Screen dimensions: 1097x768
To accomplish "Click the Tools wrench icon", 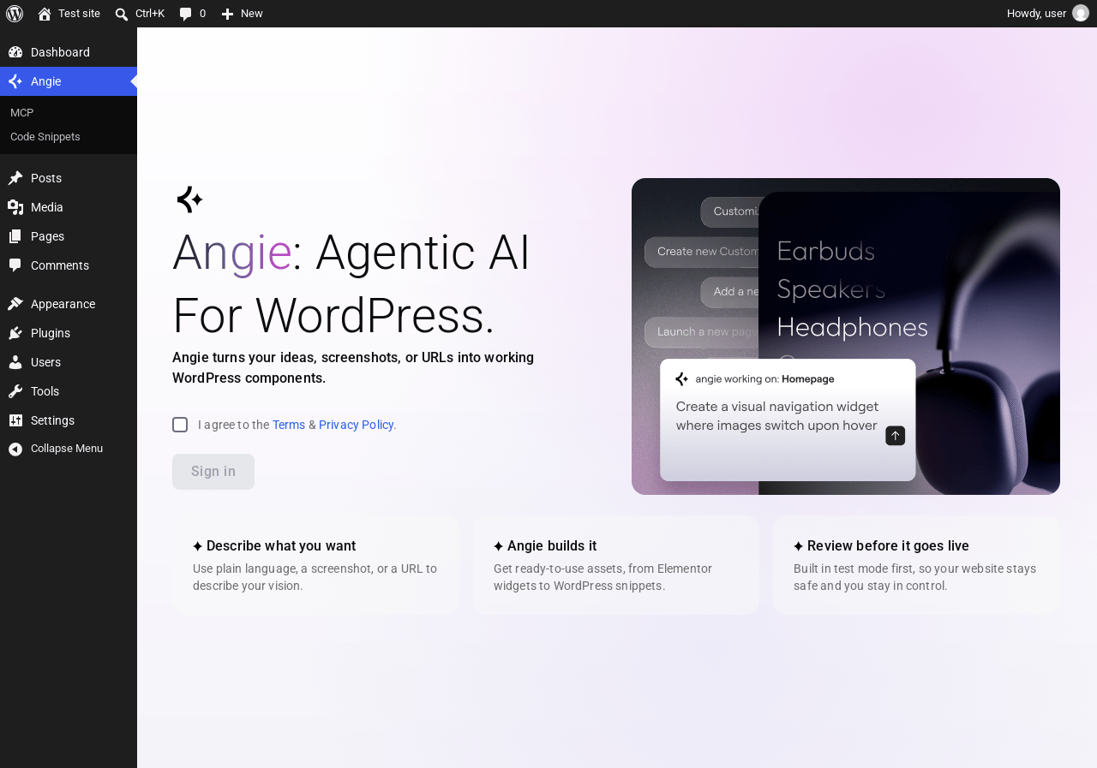I will pos(15,391).
